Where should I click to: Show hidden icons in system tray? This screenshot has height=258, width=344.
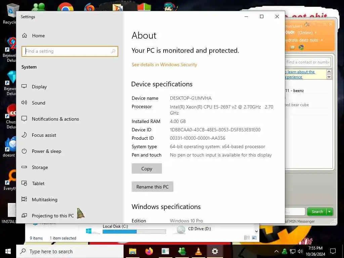[x=276, y=251]
